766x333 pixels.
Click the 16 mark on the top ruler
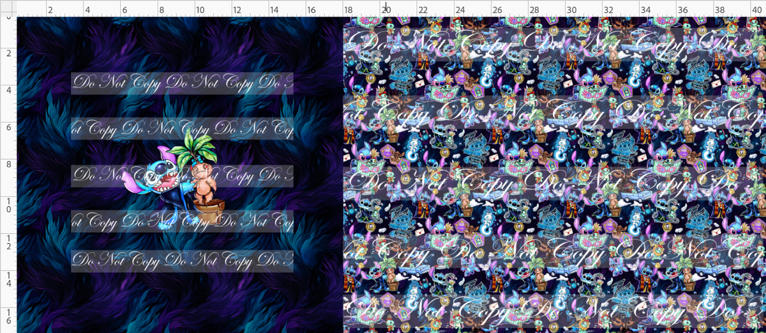(312, 10)
